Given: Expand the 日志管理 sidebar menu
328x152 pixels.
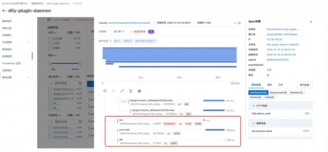Looking at the screenshot, I should 29,42.
